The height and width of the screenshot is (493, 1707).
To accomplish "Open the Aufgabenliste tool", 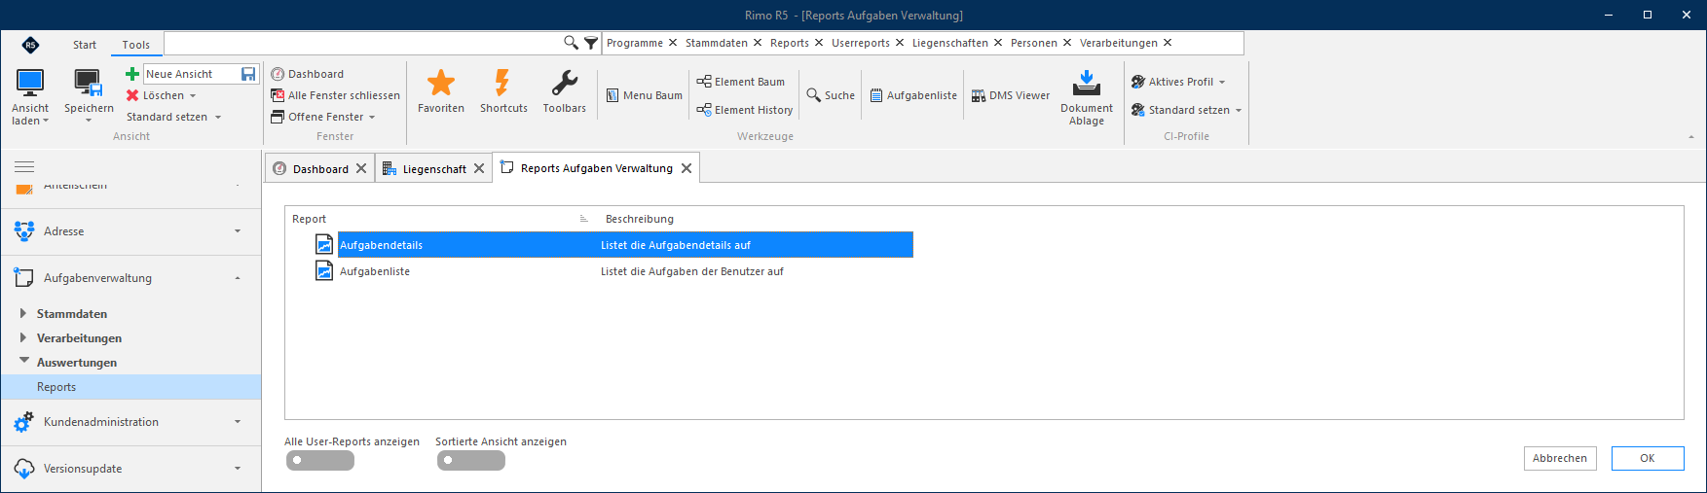I will tap(913, 95).
